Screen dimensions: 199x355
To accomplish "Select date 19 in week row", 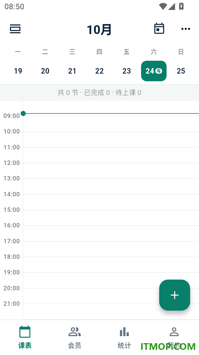I will click(18, 71).
